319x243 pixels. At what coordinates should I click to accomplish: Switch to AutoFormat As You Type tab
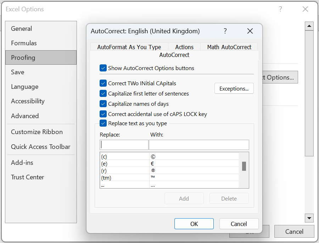coord(129,47)
